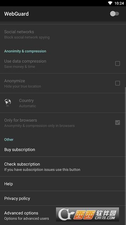The width and height of the screenshot is (126, 225).
Task: Uncheck the Only for browsers checkbox
Action: (118, 122)
